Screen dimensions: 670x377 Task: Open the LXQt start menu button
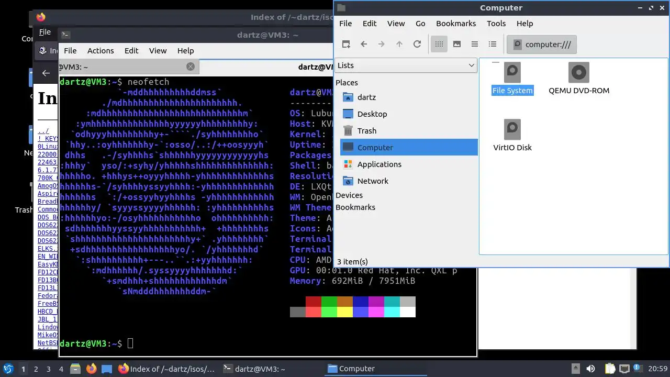pyautogui.click(x=8, y=369)
